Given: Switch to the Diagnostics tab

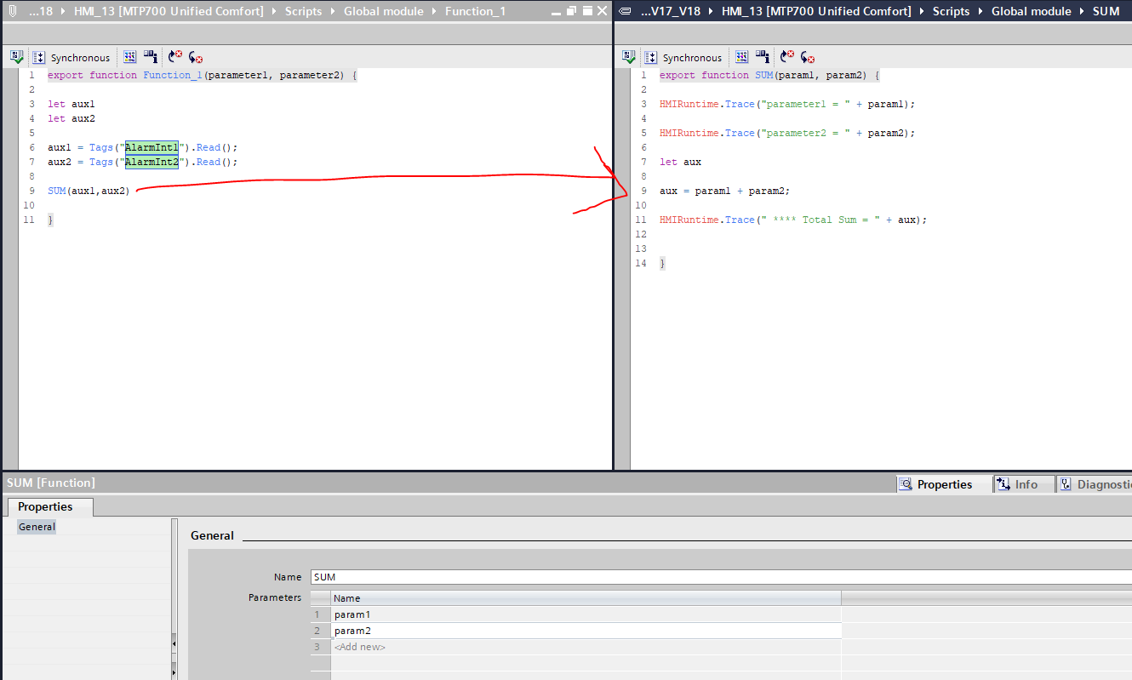Looking at the screenshot, I should [x=1095, y=484].
